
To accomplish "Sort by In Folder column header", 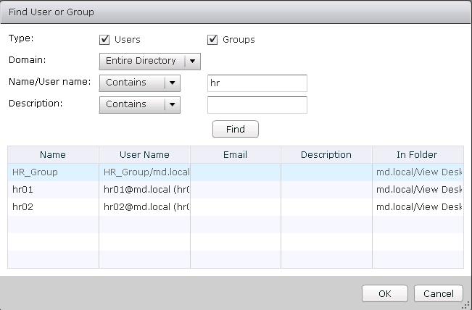I will [417, 155].
